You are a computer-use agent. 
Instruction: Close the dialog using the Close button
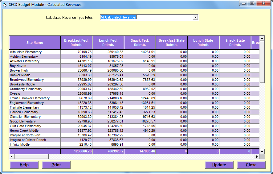click(251, 165)
